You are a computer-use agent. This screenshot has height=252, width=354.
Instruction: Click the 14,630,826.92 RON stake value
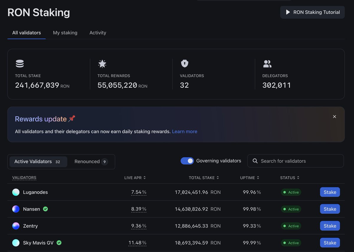click(198, 209)
